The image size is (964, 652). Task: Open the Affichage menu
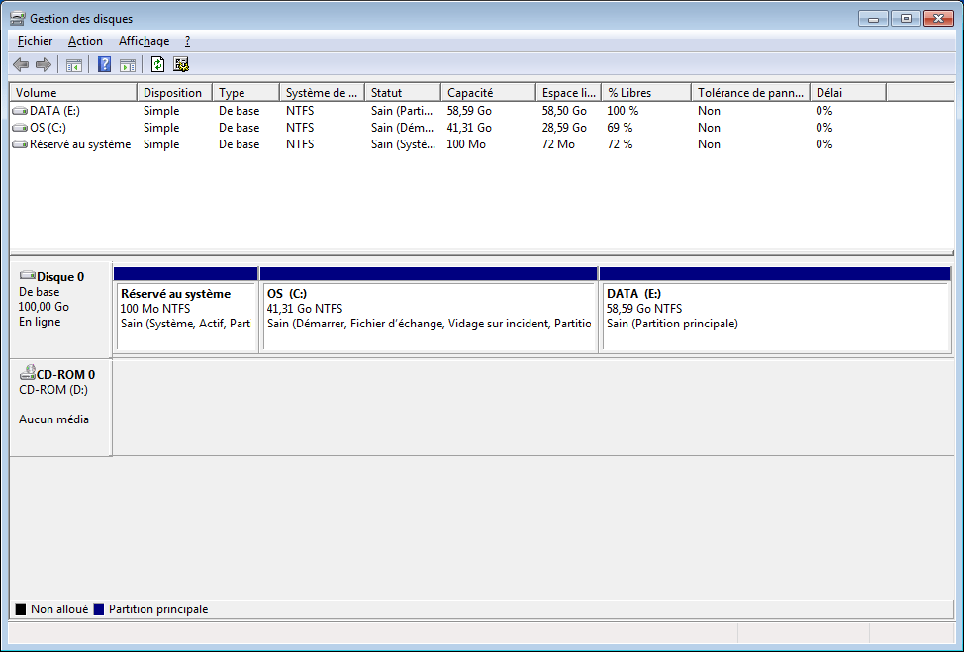[144, 41]
